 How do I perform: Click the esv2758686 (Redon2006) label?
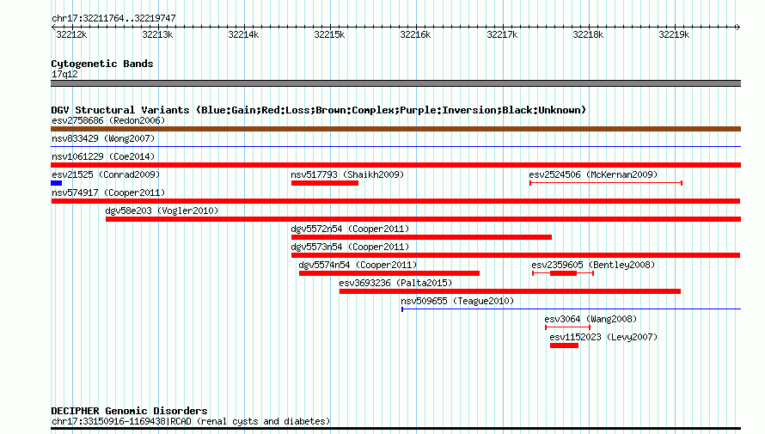pos(108,120)
